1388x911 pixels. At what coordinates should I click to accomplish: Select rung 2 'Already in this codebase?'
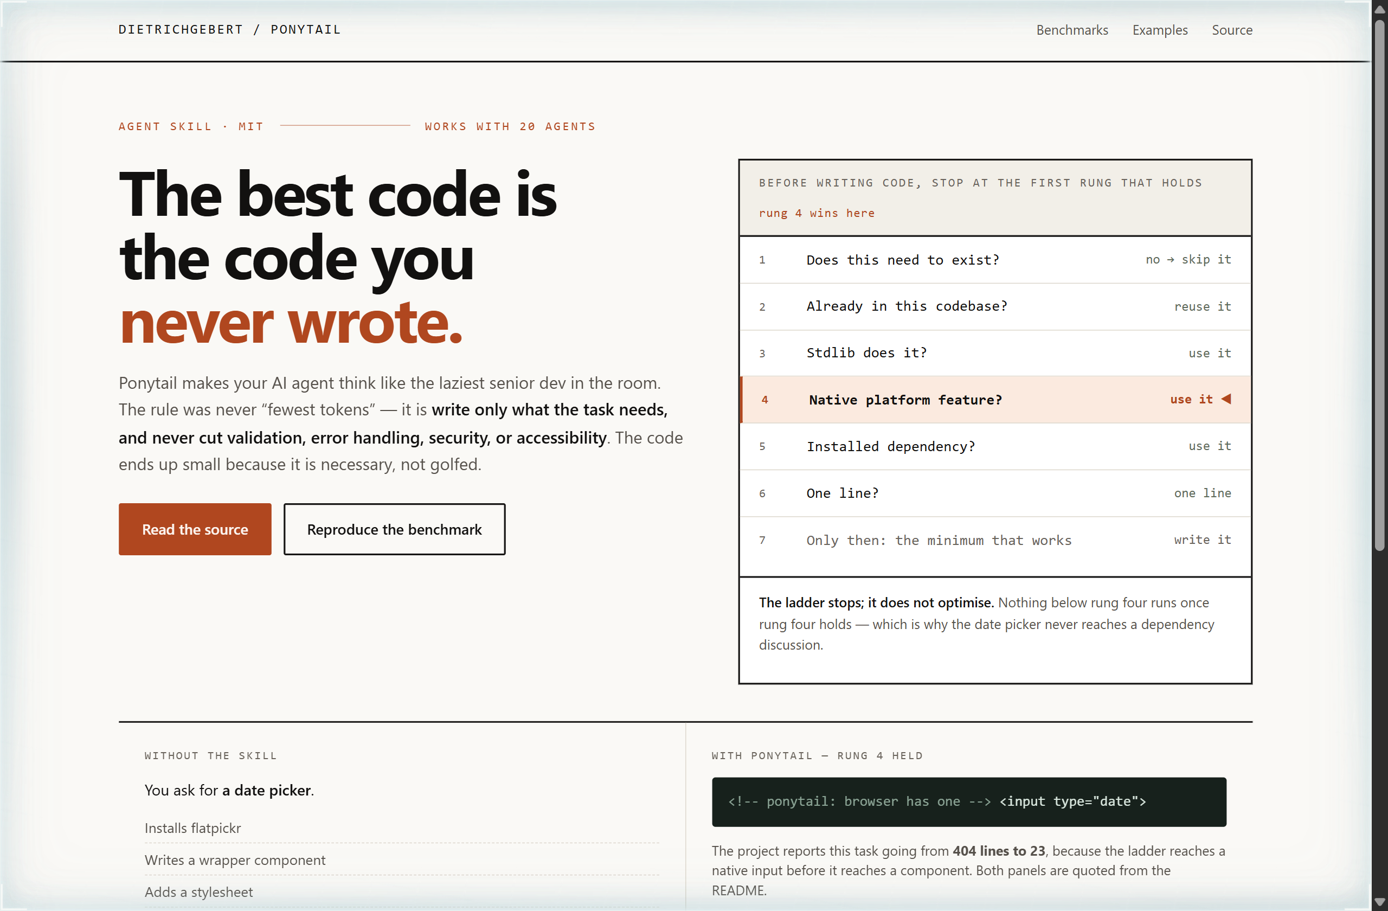coord(995,306)
